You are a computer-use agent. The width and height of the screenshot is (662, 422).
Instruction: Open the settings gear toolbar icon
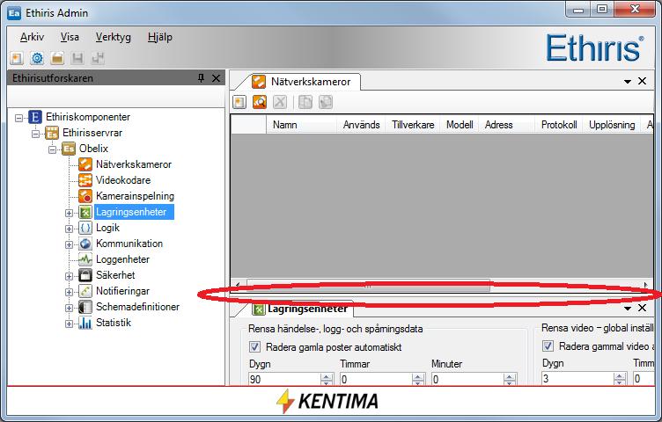coord(37,58)
